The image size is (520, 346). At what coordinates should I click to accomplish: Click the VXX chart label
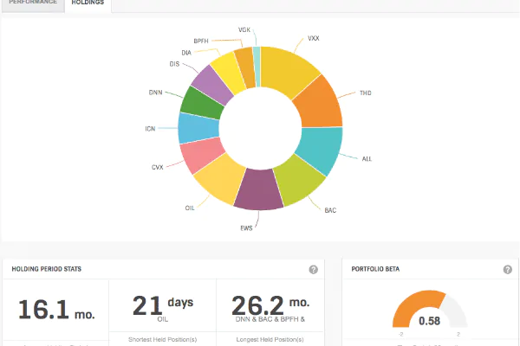pos(314,38)
